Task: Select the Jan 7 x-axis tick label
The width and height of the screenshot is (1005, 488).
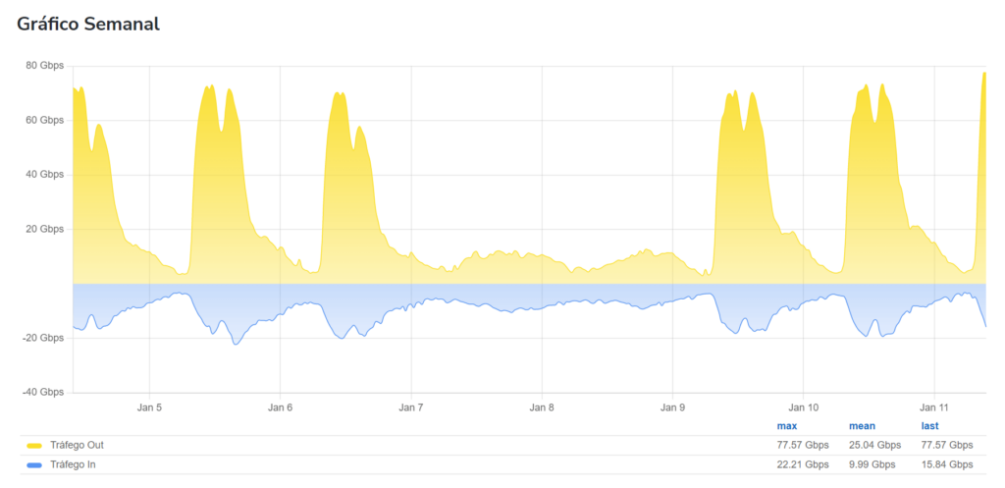Action: pyautogui.click(x=411, y=407)
